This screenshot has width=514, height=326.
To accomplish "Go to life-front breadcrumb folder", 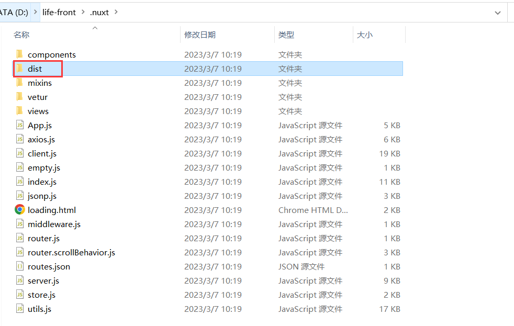I will pyautogui.click(x=59, y=13).
